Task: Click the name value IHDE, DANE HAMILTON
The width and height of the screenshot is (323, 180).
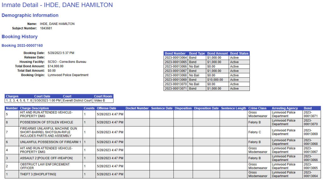Action: (57, 24)
